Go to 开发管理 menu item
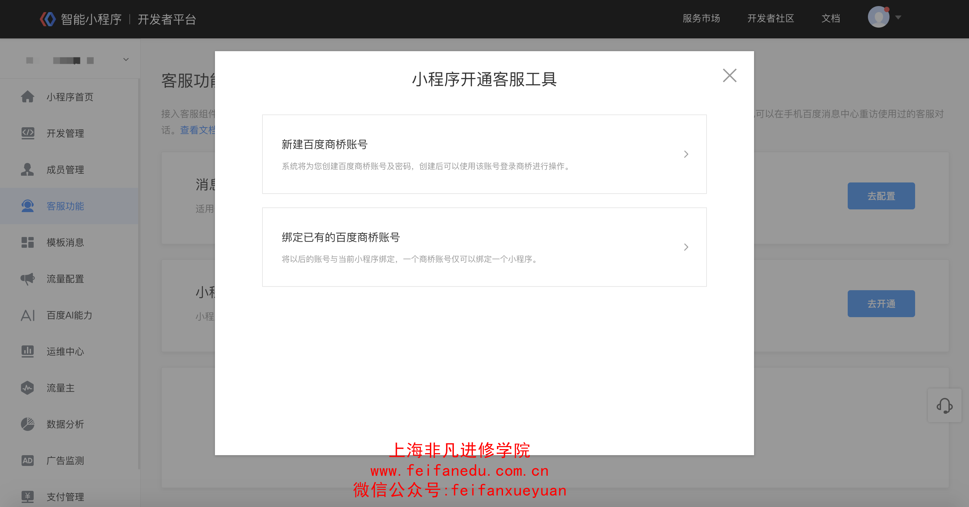This screenshot has width=969, height=507. 70,133
